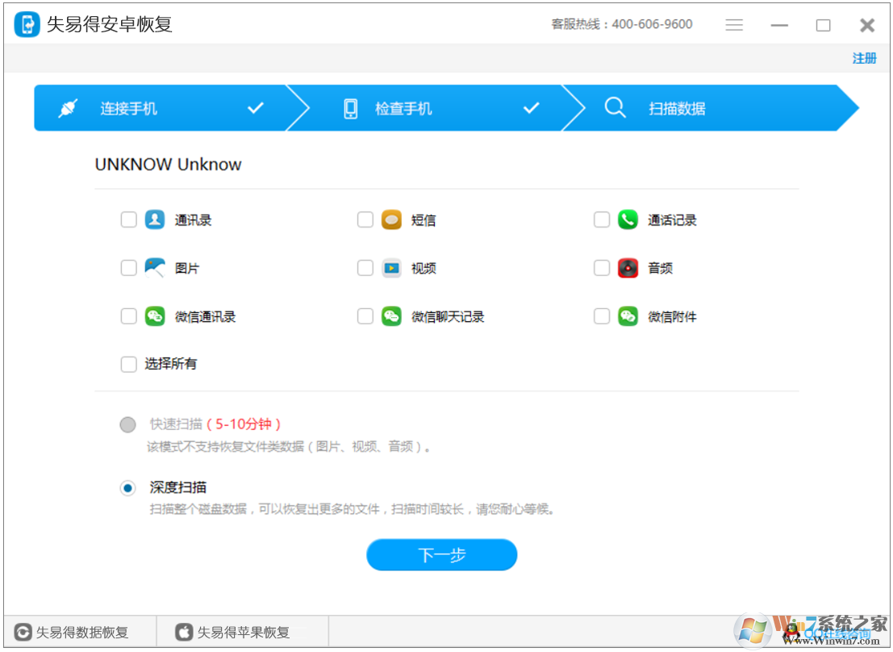Click the green call log (通话记录) icon

628,219
